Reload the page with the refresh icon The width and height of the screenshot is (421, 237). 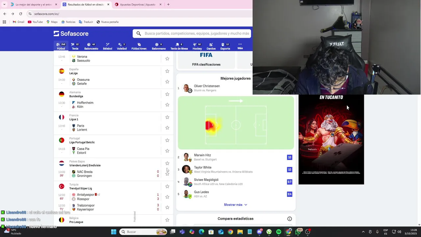tap(20, 14)
